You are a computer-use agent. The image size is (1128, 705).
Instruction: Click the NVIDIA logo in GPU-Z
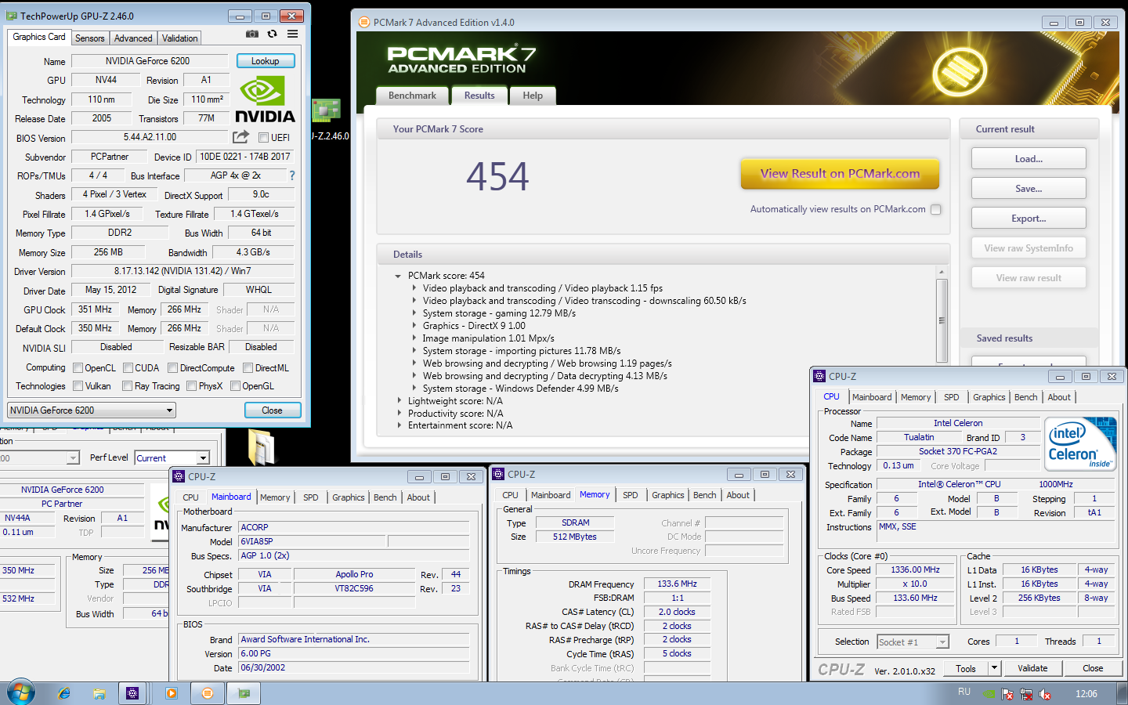265,99
